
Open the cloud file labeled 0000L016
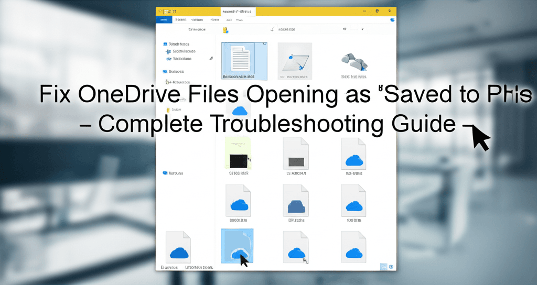(239, 200)
